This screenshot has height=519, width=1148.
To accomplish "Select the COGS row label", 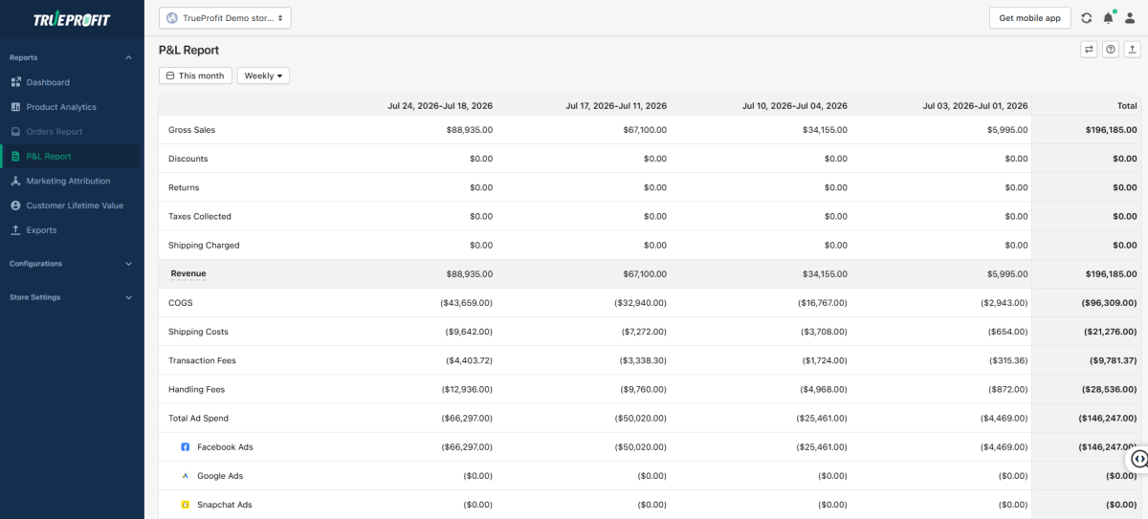I will (x=181, y=303).
